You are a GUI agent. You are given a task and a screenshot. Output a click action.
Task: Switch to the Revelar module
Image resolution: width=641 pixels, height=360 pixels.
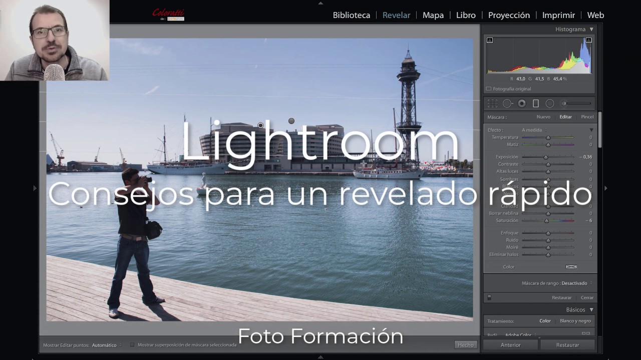[396, 15]
